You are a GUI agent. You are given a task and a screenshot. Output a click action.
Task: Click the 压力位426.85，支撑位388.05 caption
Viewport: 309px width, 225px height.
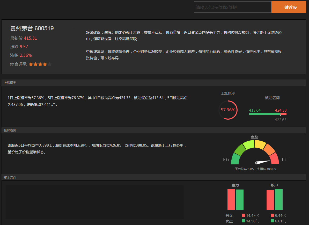pyautogui.click(x=255, y=169)
